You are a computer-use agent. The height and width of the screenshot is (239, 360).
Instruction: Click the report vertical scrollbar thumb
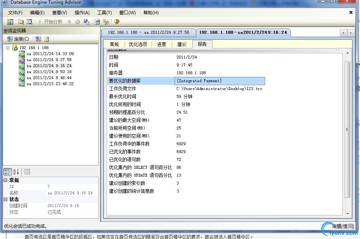(347, 129)
